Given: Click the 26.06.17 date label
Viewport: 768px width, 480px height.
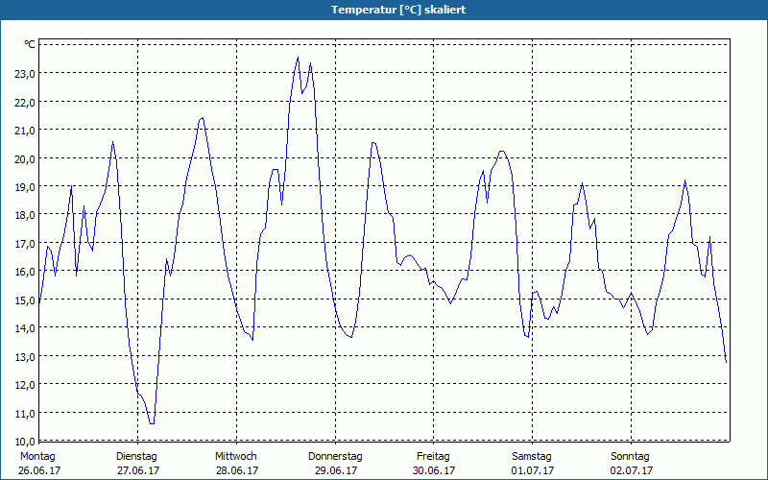Looking at the screenshot, I should click(39, 470).
